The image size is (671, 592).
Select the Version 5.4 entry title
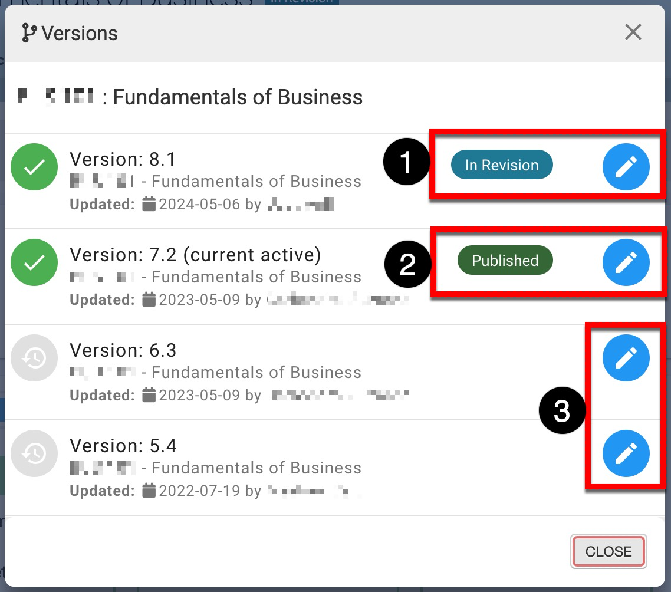click(x=123, y=446)
